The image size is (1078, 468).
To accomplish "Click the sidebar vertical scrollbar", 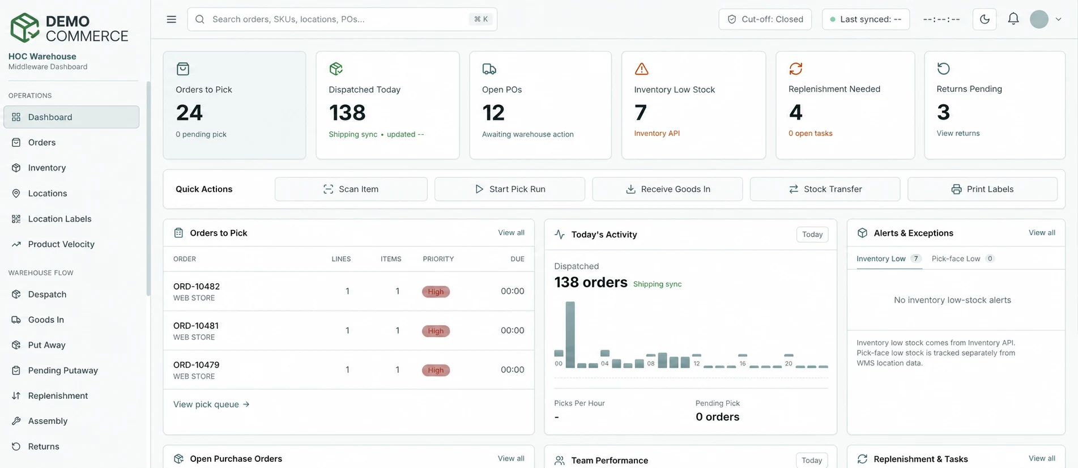I will coord(148,188).
